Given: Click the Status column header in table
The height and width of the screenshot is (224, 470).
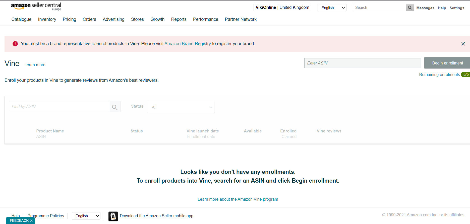Looking at the screenshot, I should pos(137,131).
